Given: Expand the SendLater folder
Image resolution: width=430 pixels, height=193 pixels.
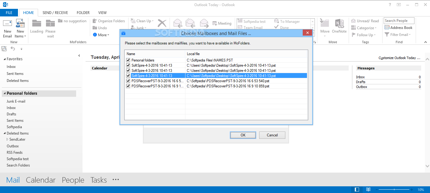Looking at the screenshot, I should [8, 139].
